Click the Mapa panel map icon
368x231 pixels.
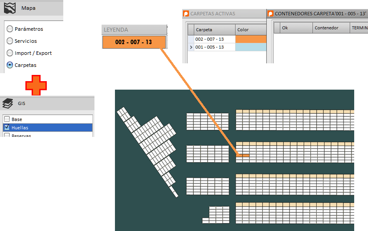tap(9, 8)
